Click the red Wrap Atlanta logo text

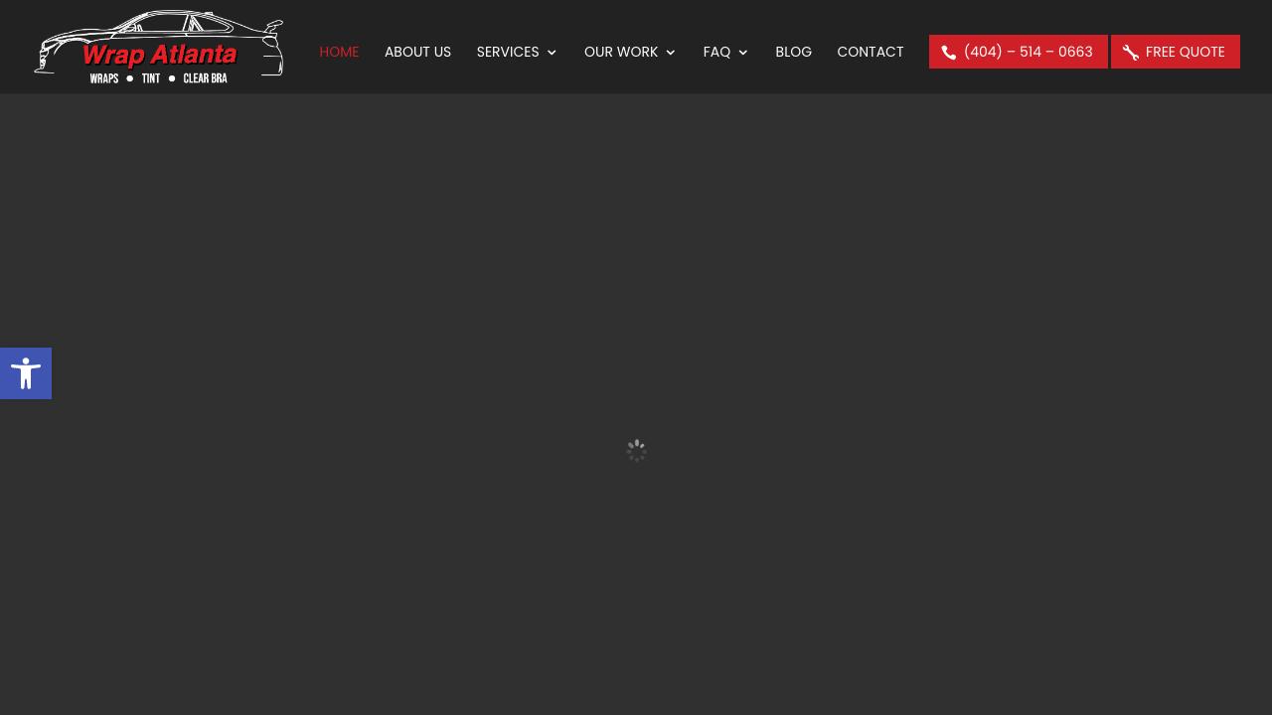pos(160,55)
